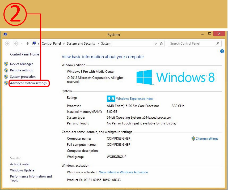Open Advanced system settings
Image resolution: width=228 pixels, height=190 pixels.
pyautogui.click(x=28, y=83)
